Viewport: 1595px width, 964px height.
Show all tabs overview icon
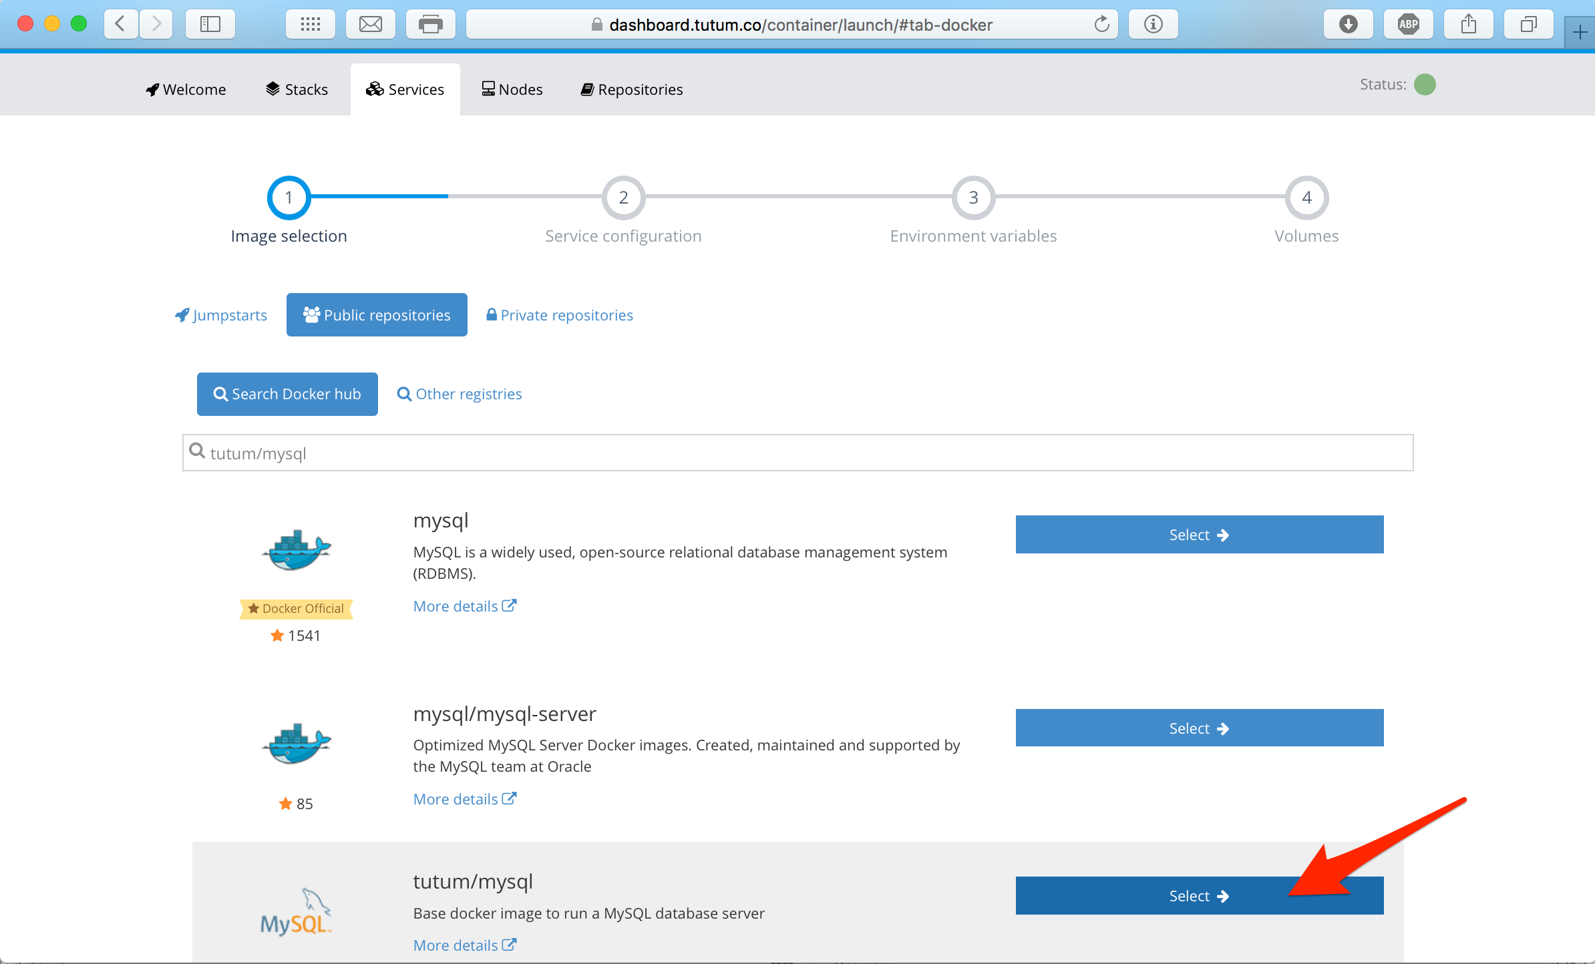tap(1529, 25)
